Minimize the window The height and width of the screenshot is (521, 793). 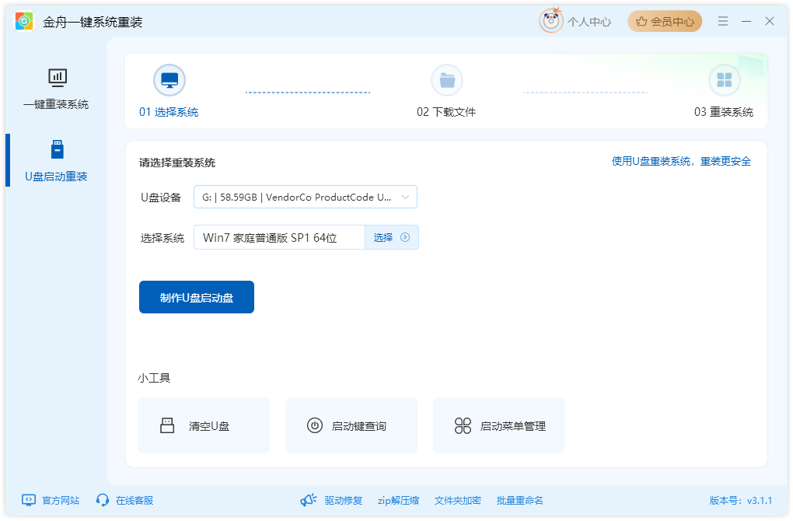(746, 21)
